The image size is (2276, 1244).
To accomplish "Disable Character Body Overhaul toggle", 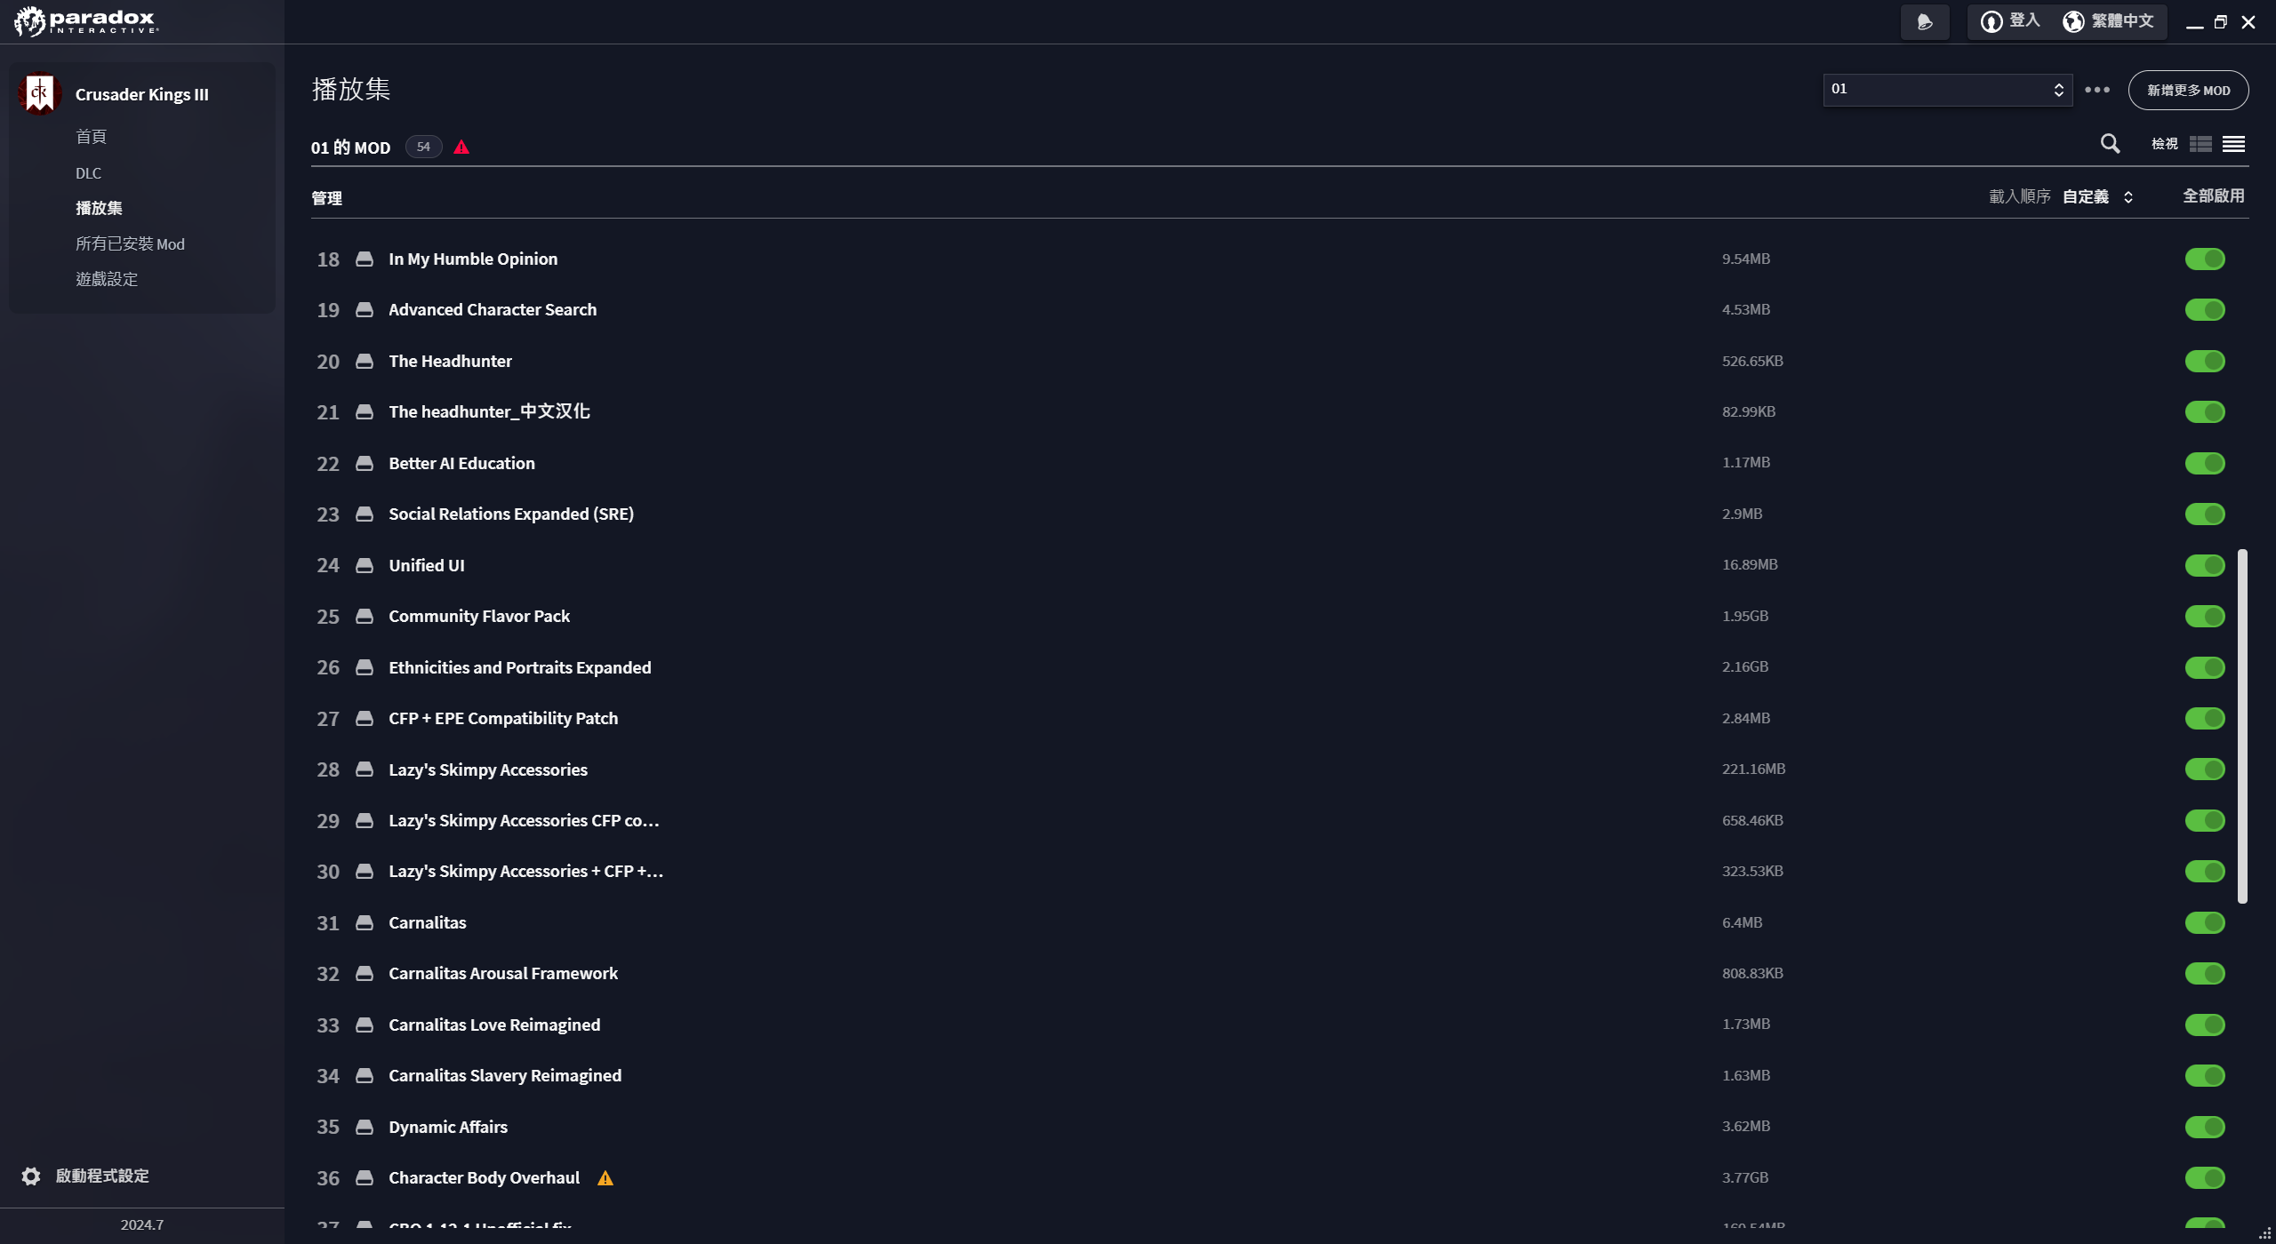I will point(2205,1178).
